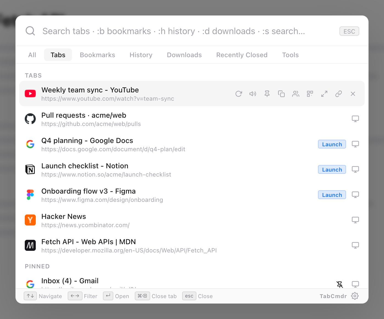Viewport: 384px width, 319px height.
Task: Click the people icon on YouTube row
Action: [x=296, y=94]
